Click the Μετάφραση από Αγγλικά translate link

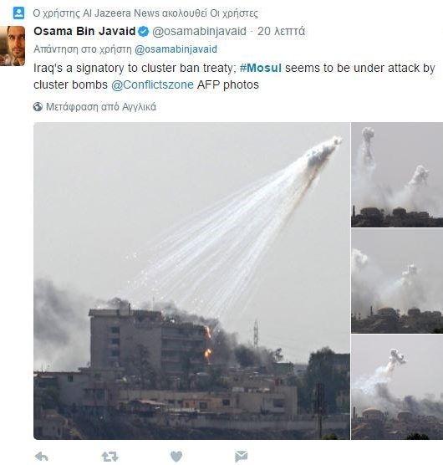(101, 107)
